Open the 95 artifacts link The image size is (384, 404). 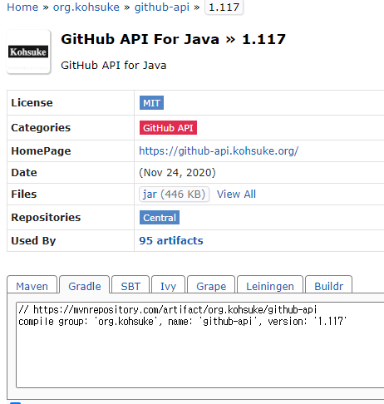click(x=171, y=240)
